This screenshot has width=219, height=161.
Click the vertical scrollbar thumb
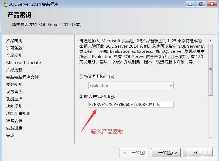211,70
